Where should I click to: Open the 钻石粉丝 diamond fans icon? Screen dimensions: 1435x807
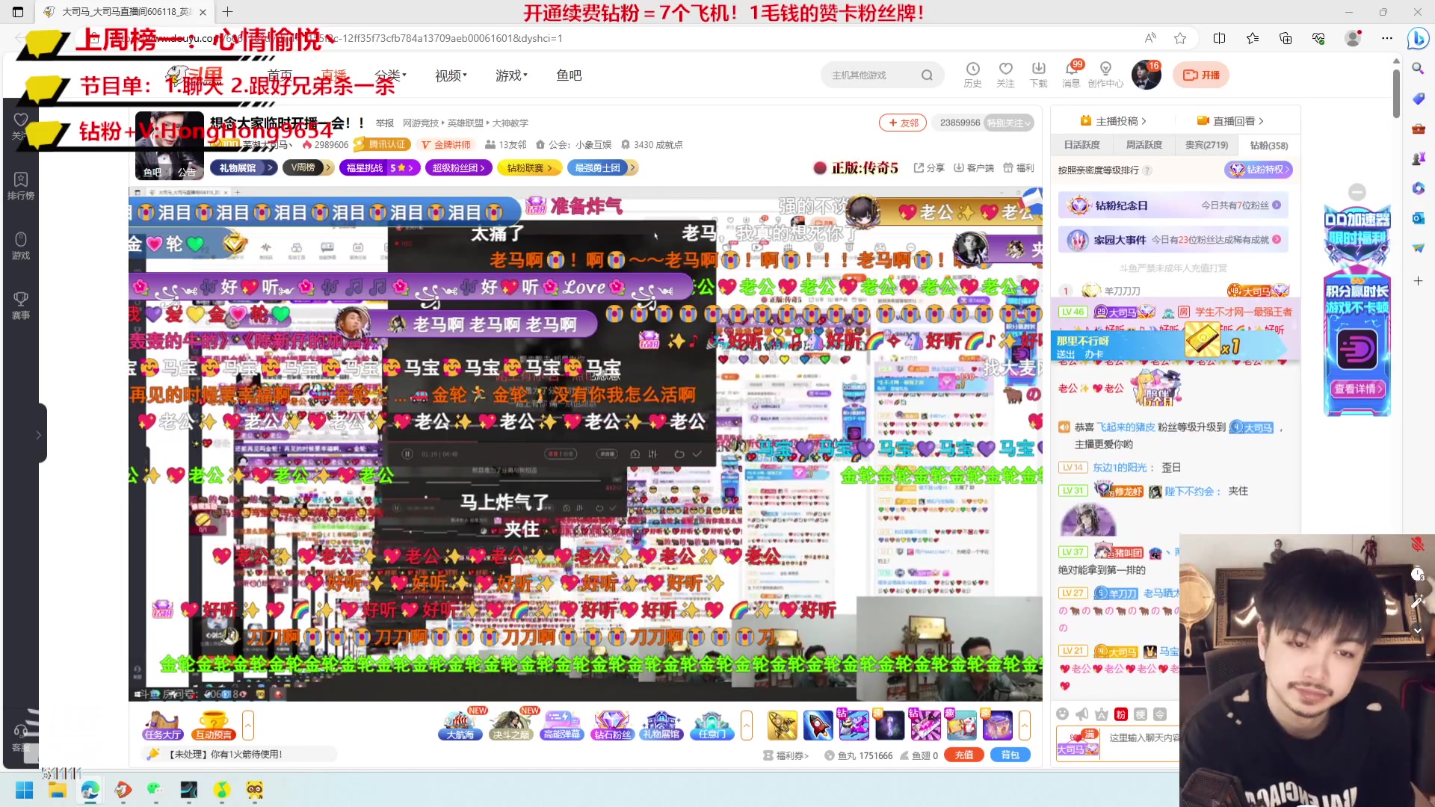(612, 725)
